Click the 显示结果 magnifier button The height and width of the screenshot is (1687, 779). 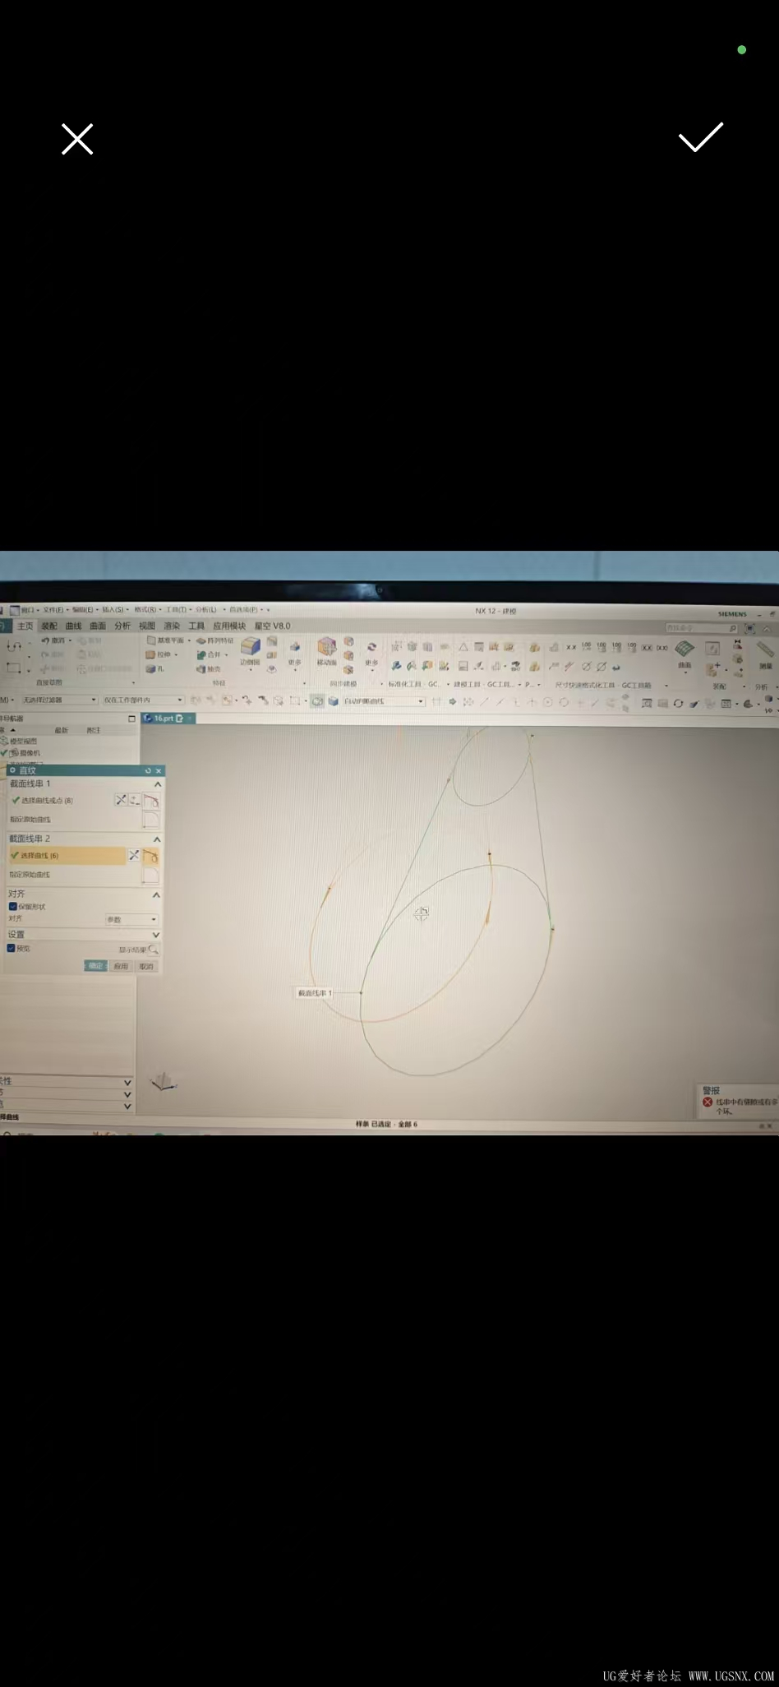[154, 950]
